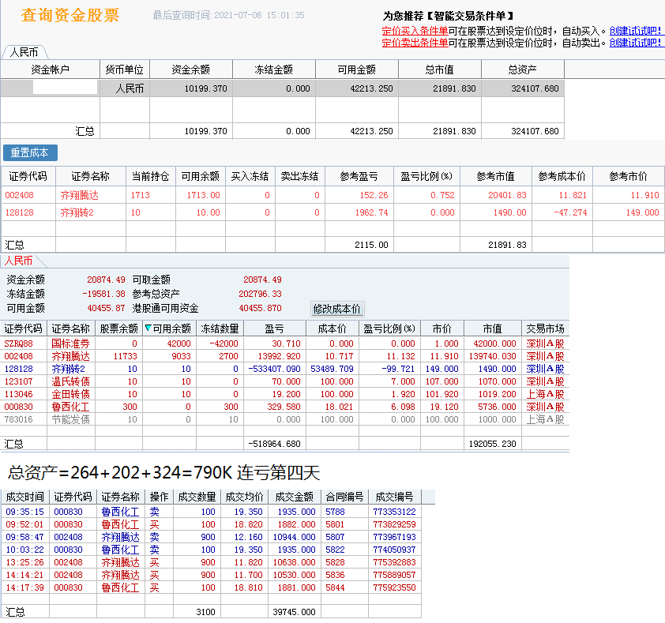The width and height of the screenshot is (665, 623).
Task: Select account input field in 资金帐户 row
Action: point(66,88)
